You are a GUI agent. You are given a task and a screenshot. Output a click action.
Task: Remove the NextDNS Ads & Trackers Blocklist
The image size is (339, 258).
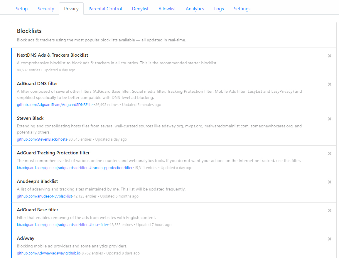coord(330,56)
